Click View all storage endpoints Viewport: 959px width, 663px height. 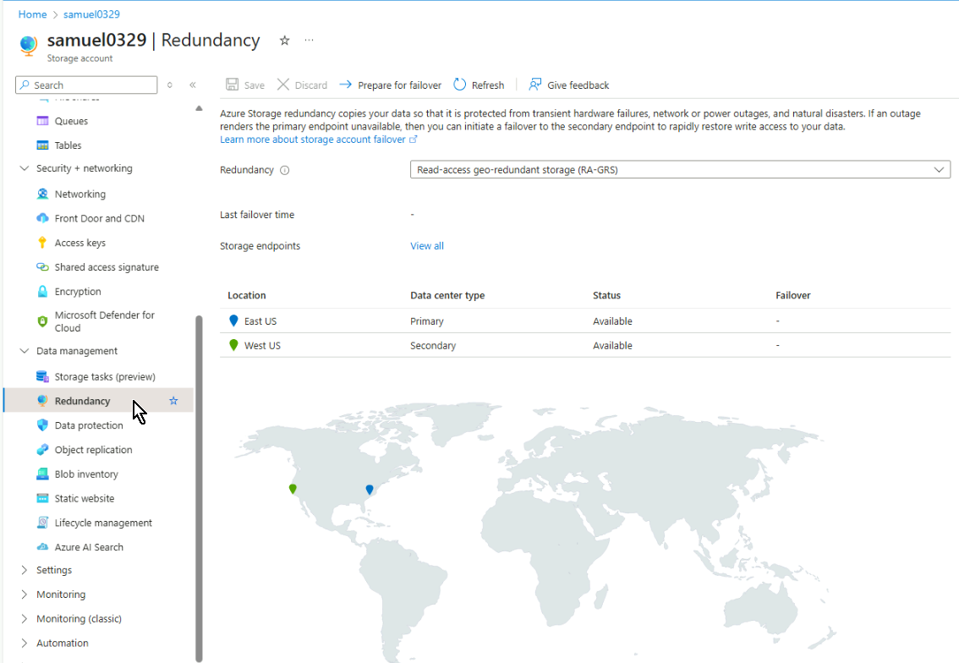tap(427, 246)
